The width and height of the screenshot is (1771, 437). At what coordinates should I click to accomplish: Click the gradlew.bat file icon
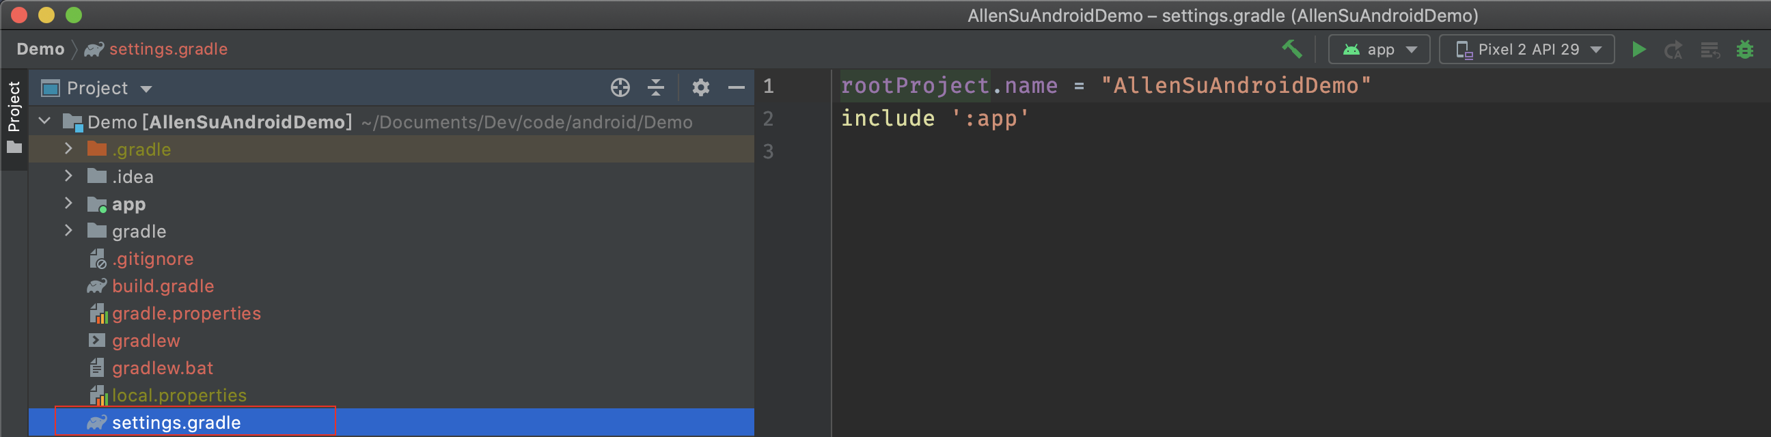[97, 367]
